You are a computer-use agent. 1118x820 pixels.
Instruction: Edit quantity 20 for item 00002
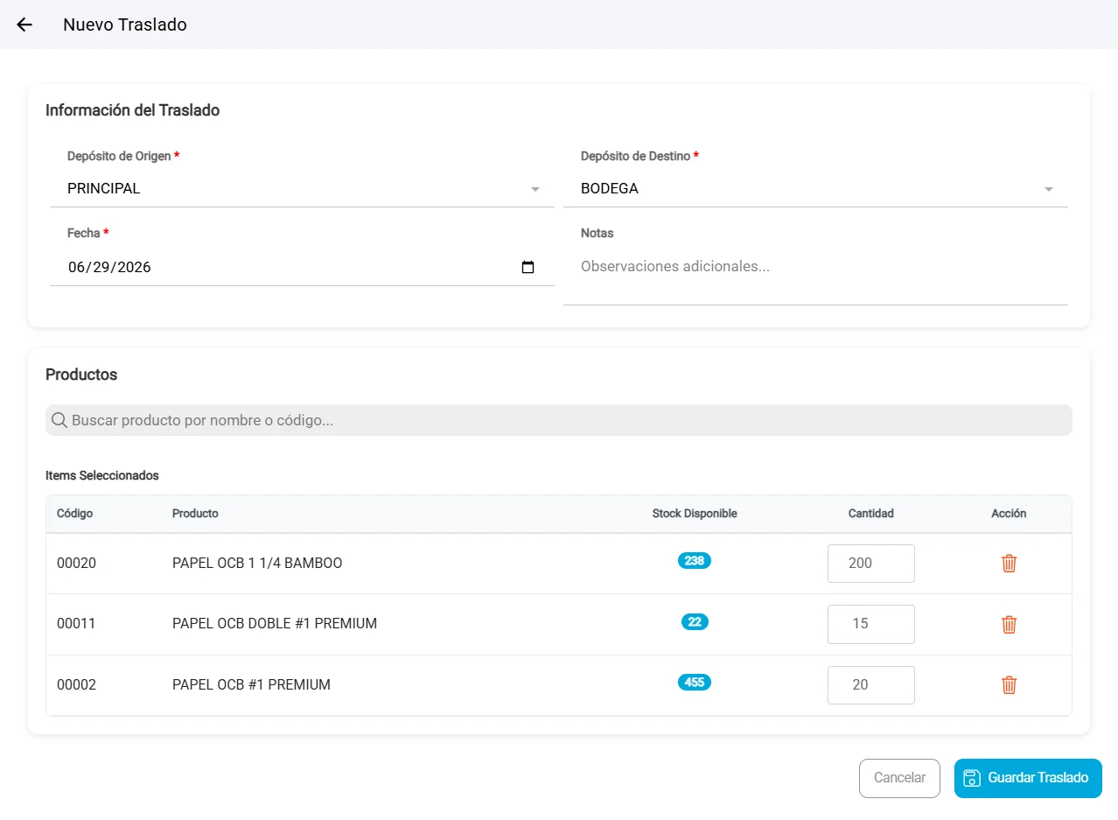click(x=871, y=685)
